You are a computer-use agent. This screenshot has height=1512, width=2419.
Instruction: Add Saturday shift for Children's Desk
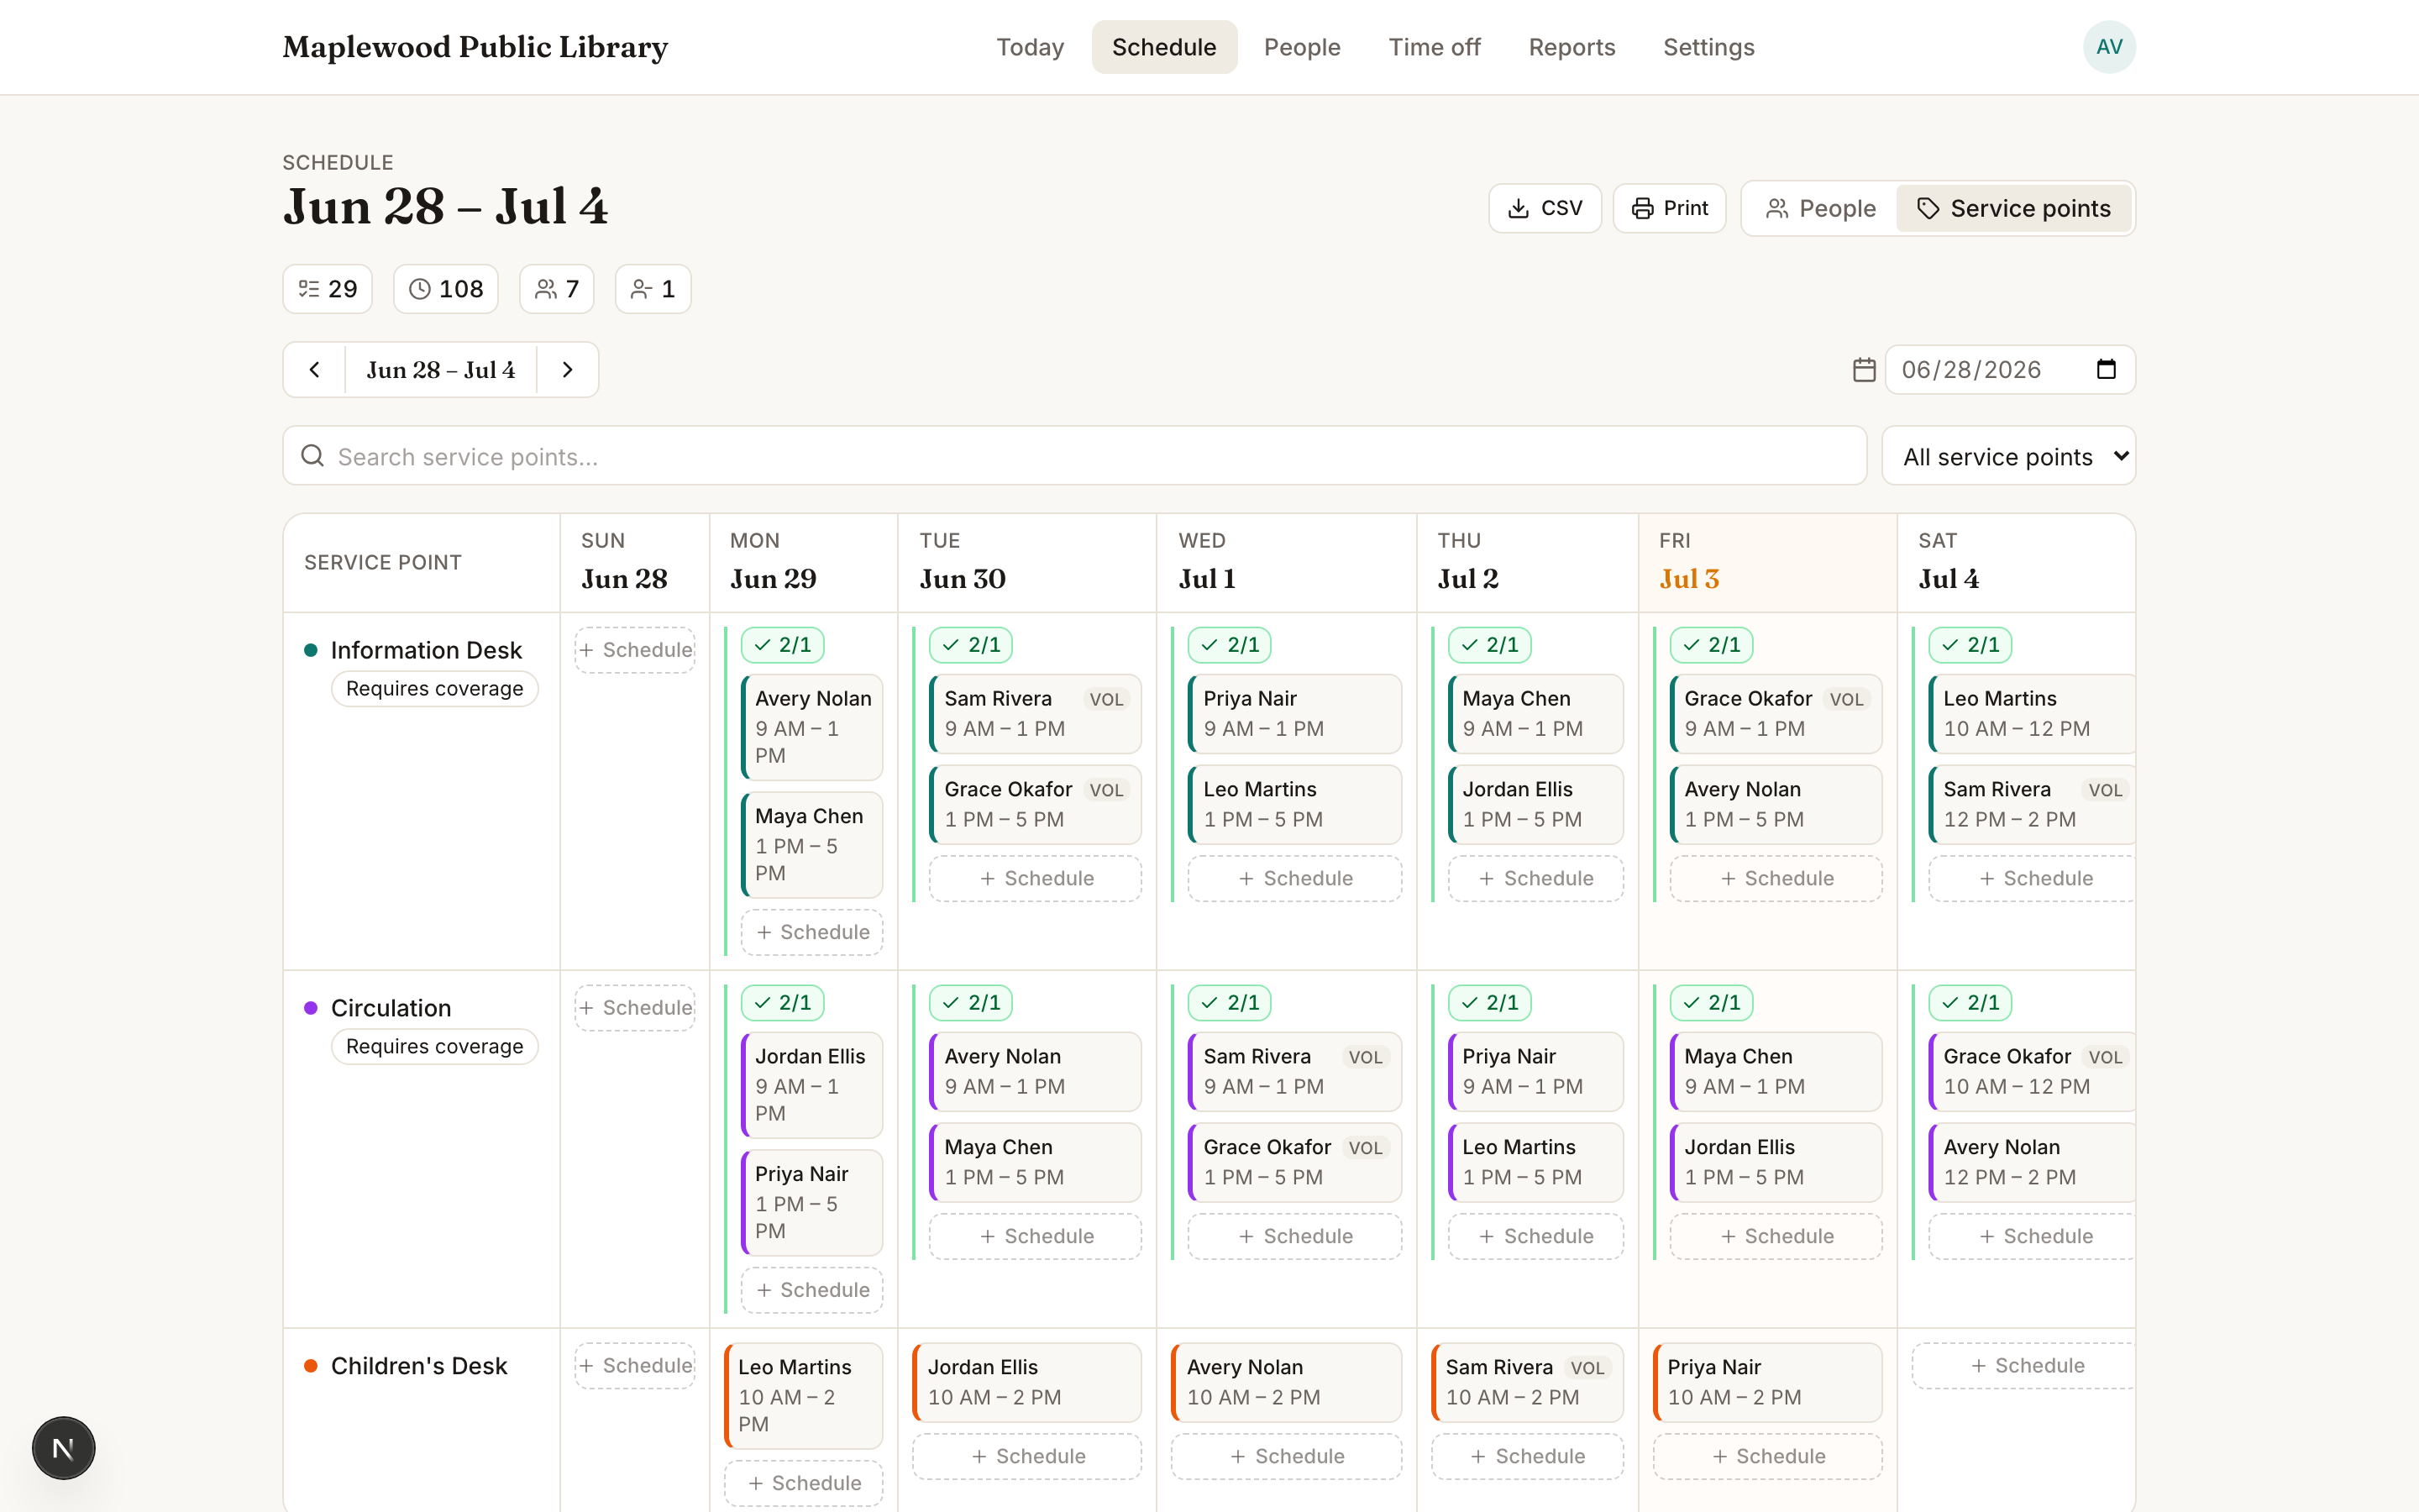click(x=2024, y=1366)
